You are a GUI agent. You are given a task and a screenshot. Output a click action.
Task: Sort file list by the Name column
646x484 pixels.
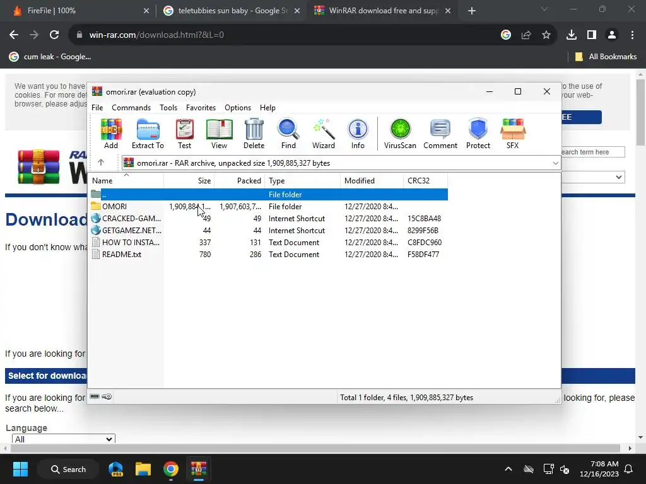coord(126,181)
